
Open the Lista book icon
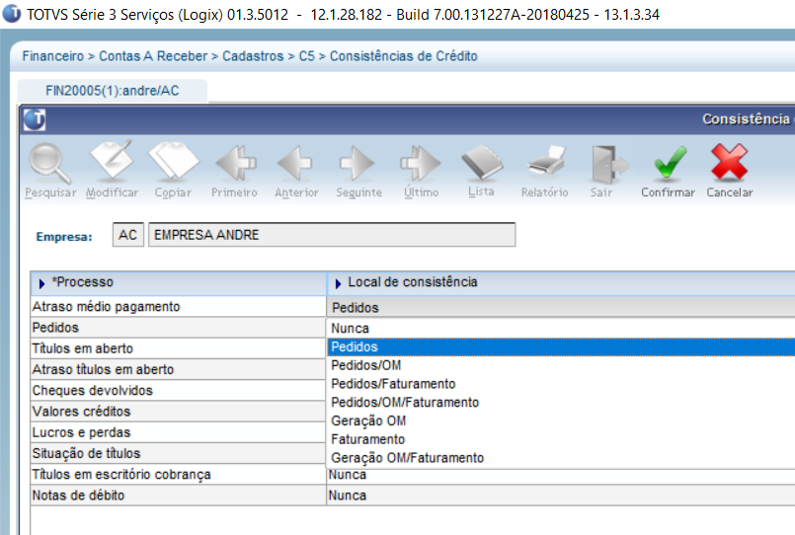(482, 163)
